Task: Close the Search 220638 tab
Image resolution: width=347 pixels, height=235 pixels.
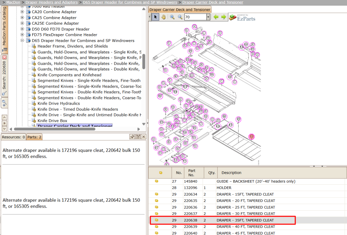Action: click(x=4, y=57)
